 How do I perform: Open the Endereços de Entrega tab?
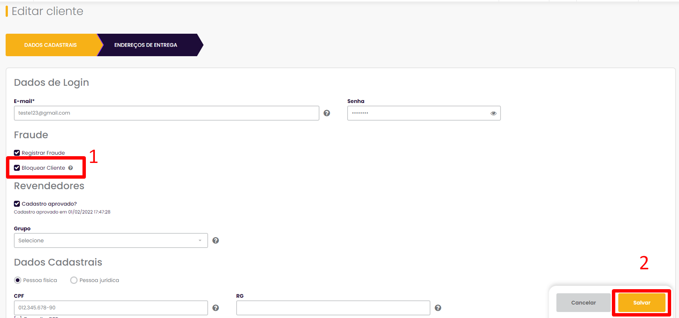click(x=146, y=45)
